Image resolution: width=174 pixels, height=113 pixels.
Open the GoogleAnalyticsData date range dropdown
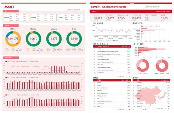pos(158,7)
